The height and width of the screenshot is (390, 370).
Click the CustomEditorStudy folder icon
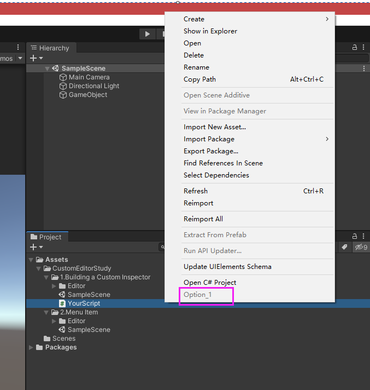click(x=47, y=268)
